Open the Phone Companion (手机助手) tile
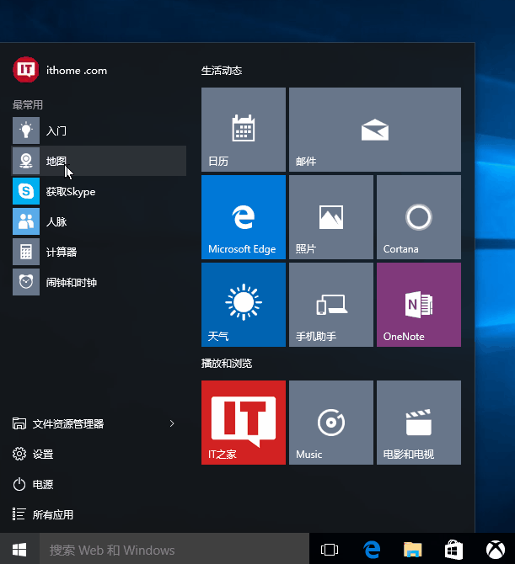This screenshot has height=564, width=515. 330,305
